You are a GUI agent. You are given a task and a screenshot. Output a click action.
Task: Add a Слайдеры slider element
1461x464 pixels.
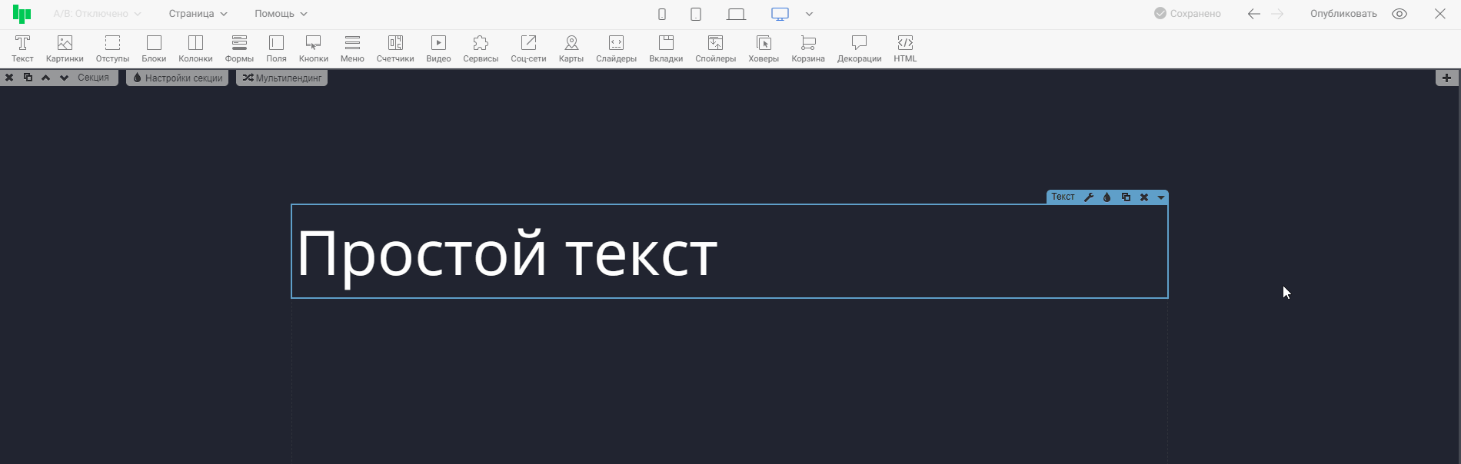[616, 48]
